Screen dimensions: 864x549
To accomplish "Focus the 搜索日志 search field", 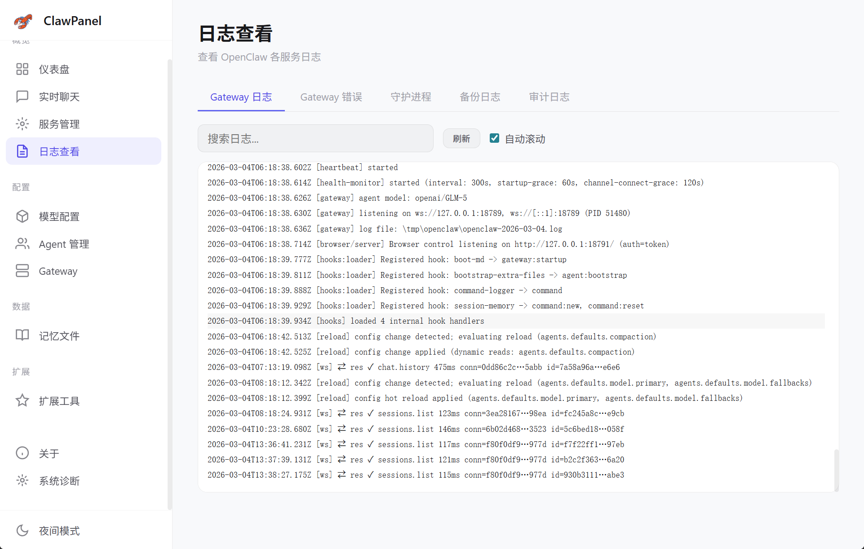I will 315,138.
